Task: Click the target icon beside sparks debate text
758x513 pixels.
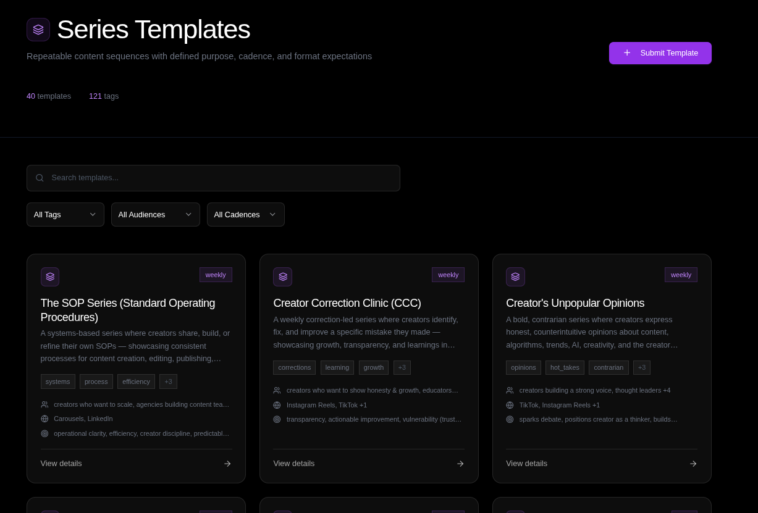Action: click(510, 420)
